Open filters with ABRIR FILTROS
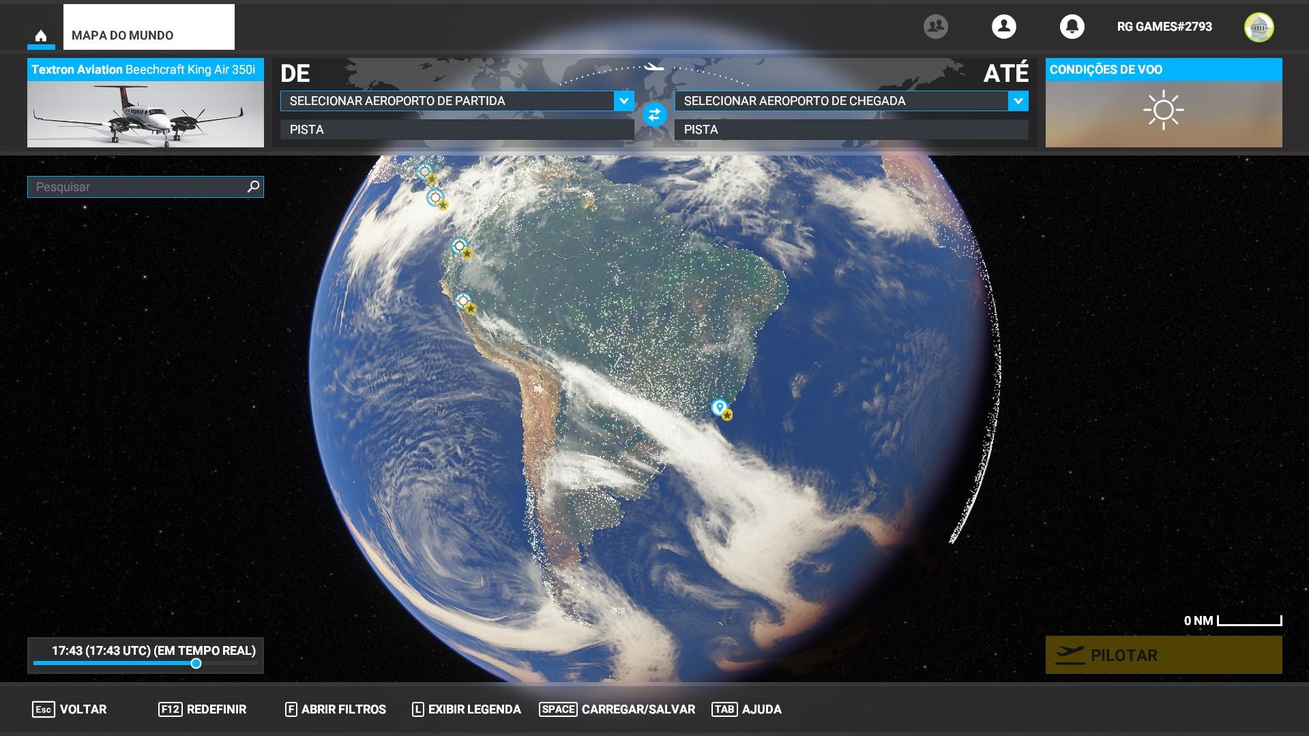 pyautogui.click(x=337, y=709)
